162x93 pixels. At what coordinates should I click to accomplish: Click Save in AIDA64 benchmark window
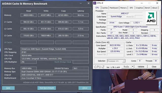(8, 88)
